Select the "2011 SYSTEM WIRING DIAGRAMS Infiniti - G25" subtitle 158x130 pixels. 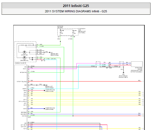(76, 11)
